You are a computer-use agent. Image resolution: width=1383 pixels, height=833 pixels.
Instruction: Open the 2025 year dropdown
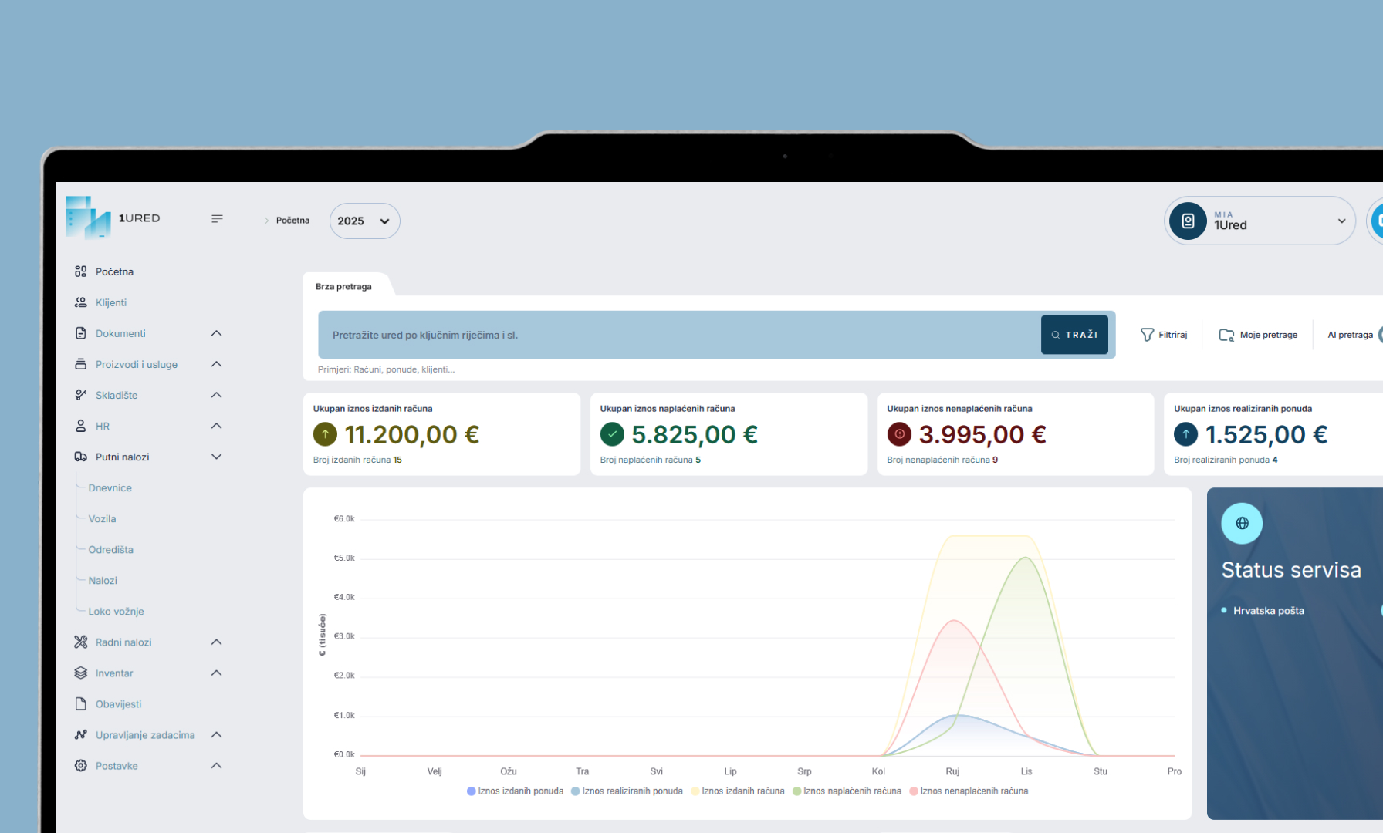click(364, 221)
